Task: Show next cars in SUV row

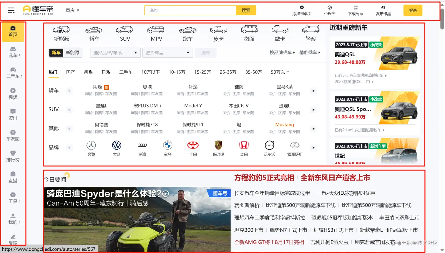Action: click(313, 110)
